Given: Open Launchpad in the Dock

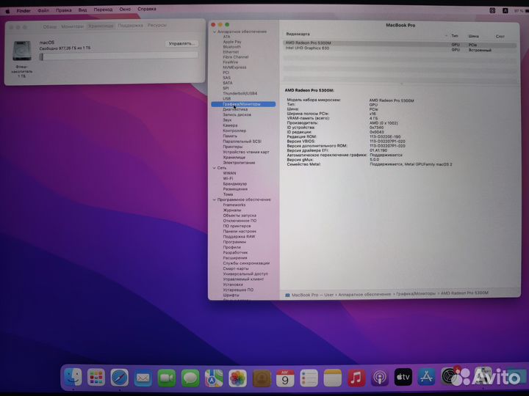Looking at the screenshot, I should pos(96,378).
